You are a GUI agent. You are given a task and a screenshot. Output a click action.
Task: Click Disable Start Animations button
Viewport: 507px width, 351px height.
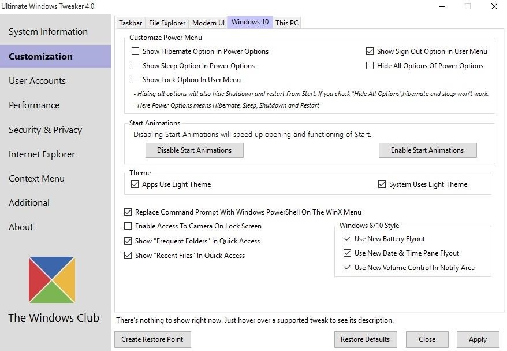point(195,150)
